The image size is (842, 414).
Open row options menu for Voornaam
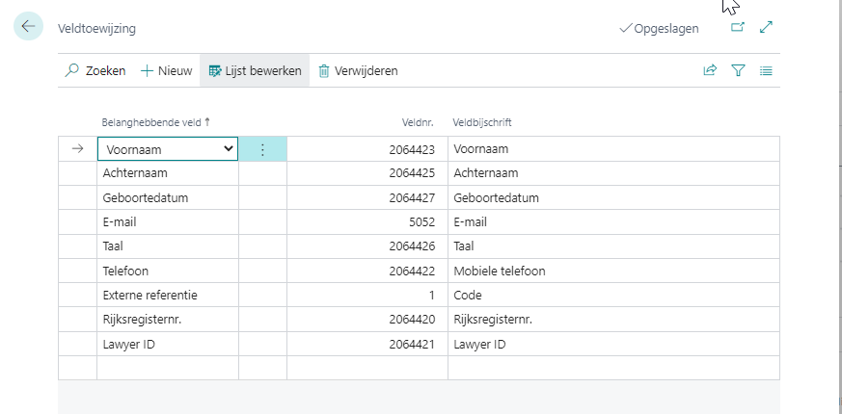click(262, 149)
